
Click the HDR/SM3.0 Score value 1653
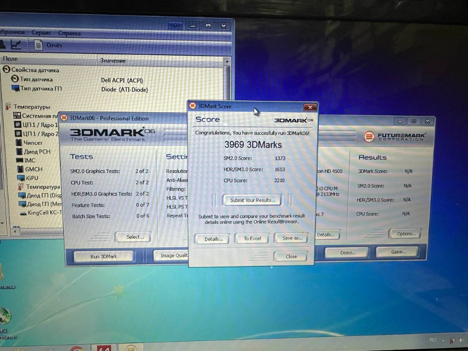[280, 169]
